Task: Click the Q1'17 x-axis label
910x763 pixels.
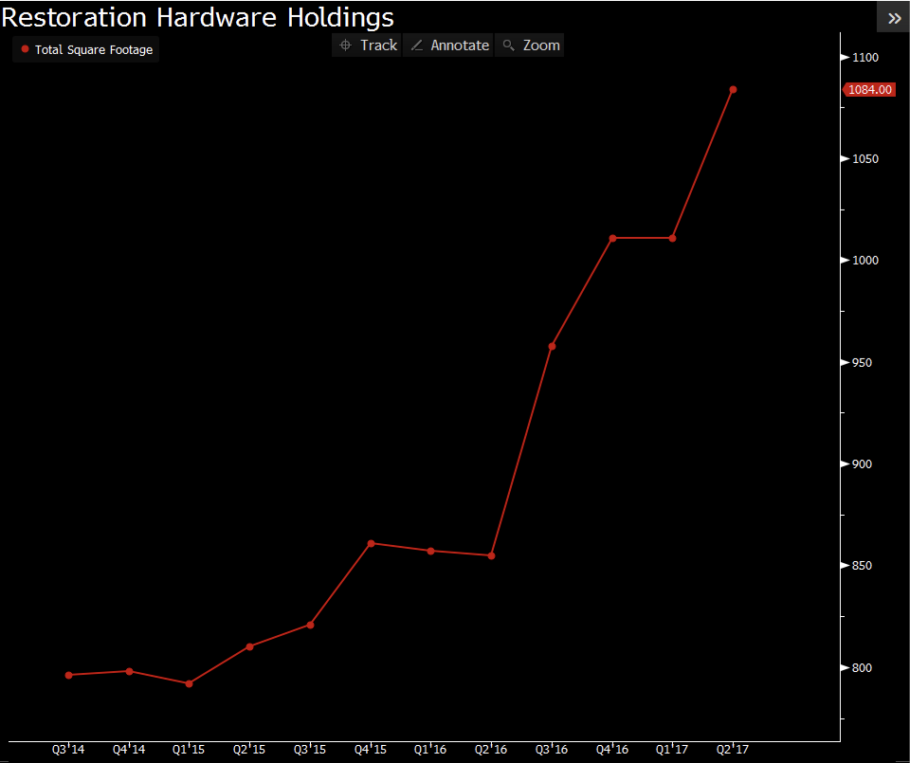Action: coord(672,750)
